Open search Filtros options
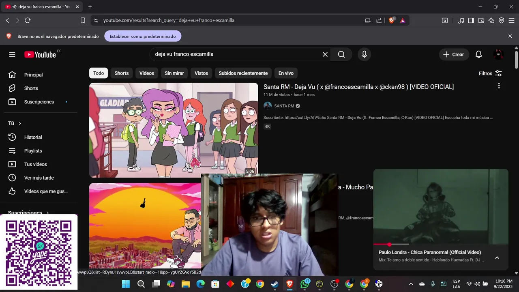This screenshot has width=519, height=292. (x=490, y=73)
